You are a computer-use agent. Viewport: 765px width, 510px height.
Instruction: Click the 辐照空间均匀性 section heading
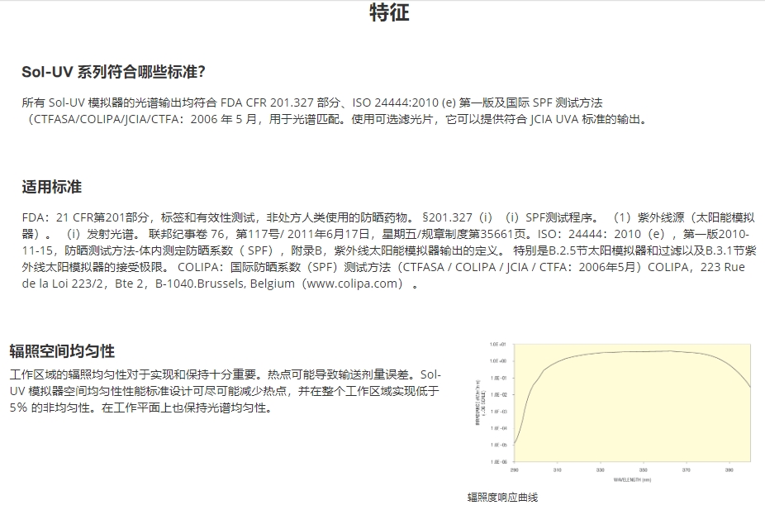tap(62, 351)
